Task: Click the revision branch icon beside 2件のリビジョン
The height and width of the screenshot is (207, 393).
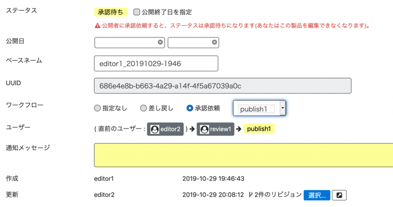Action: coord(251,195)
